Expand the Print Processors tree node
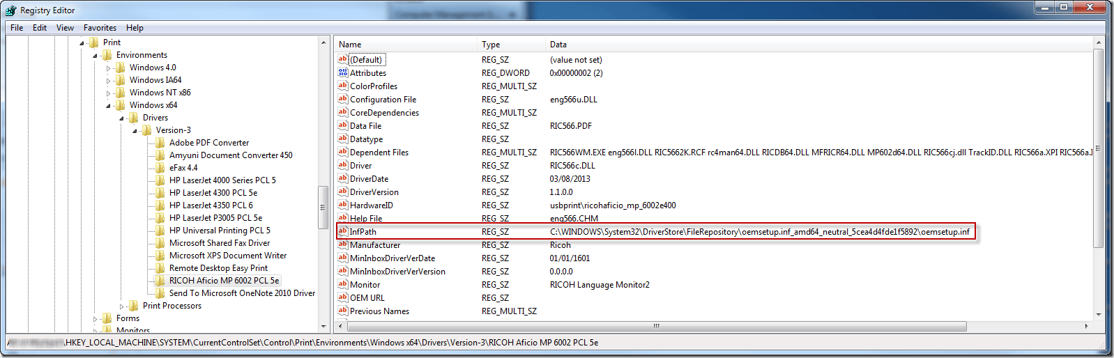1114x358 pixels. (122, 306)
